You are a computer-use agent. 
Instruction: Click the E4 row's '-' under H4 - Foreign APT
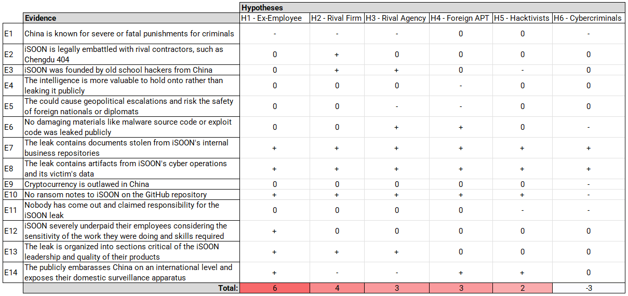point(461,86)
